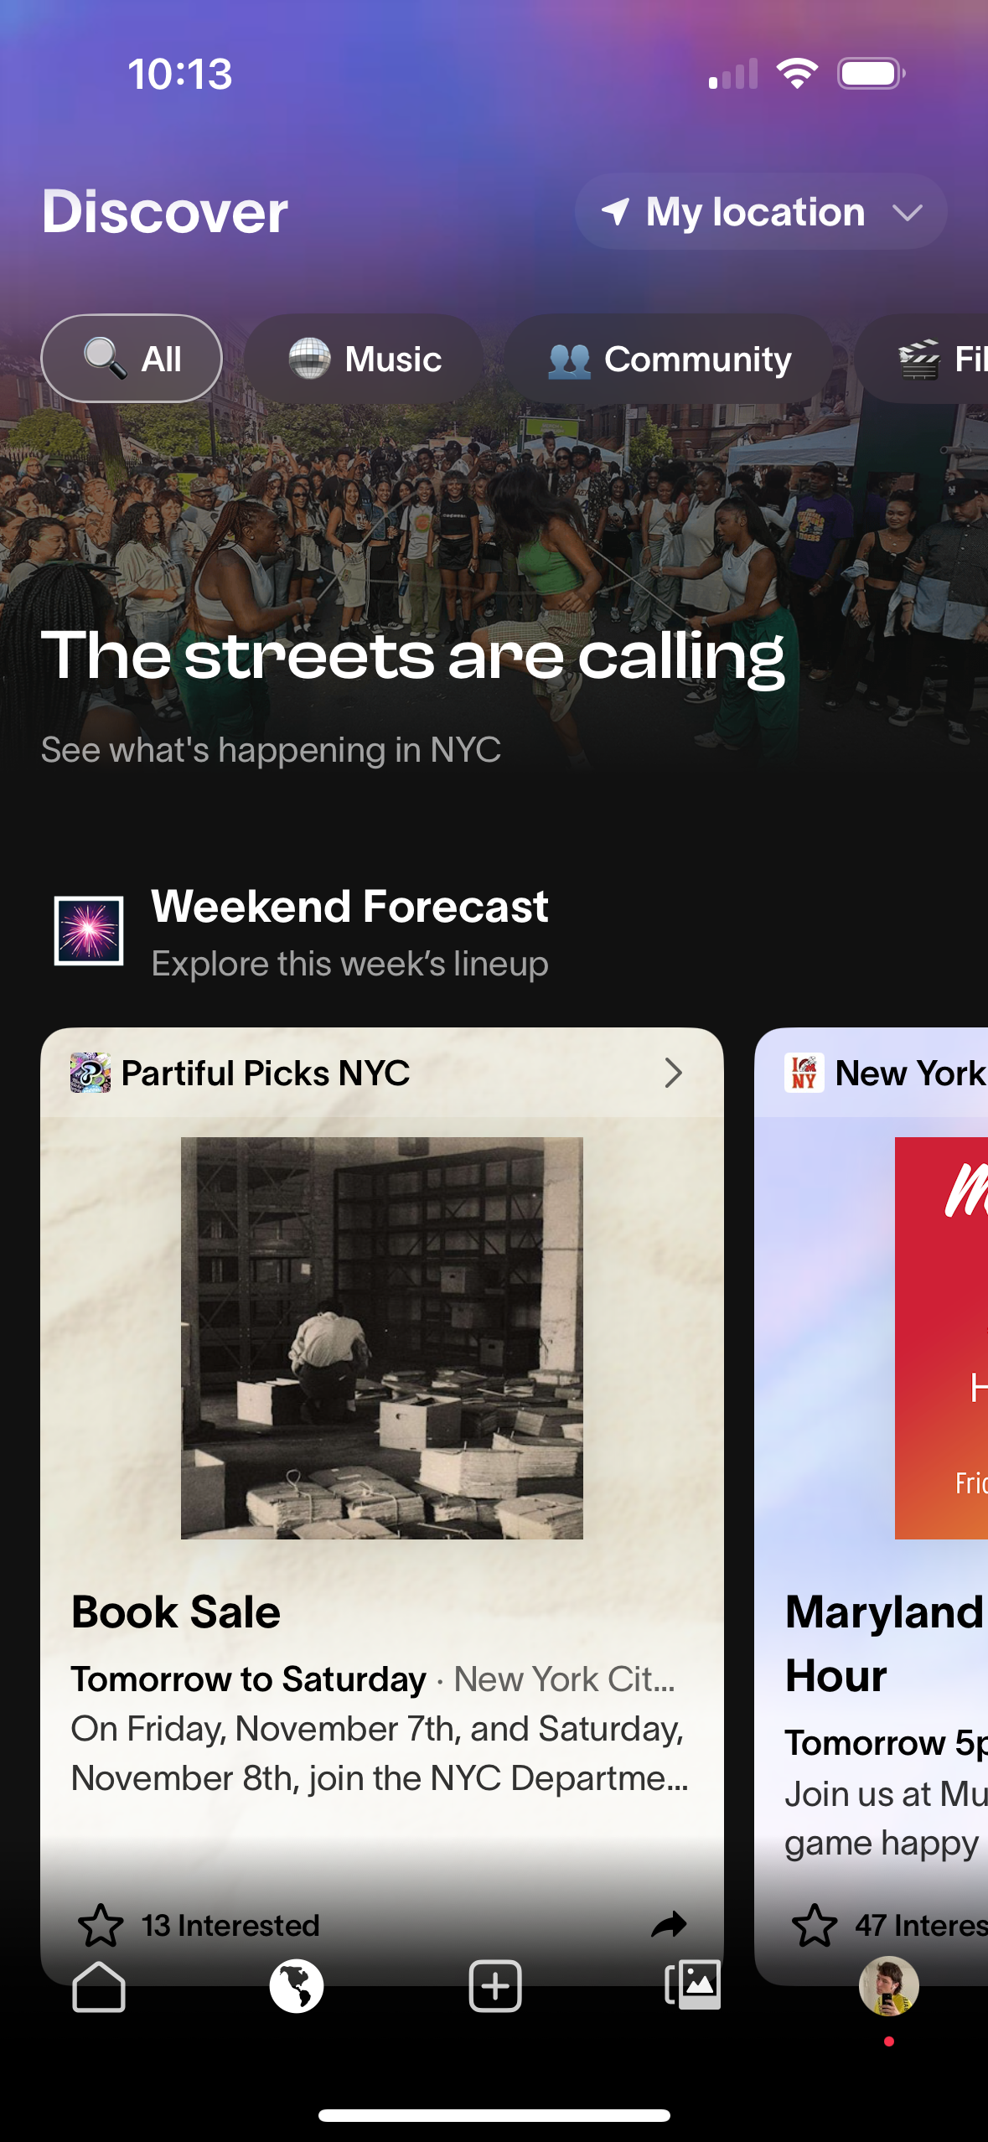Screen dimensions: 988x2142
Task: Tap the Partiful Picks NYC logo icon
Action: pyautogui.click(x=91, y=1073)
